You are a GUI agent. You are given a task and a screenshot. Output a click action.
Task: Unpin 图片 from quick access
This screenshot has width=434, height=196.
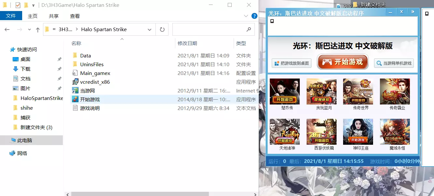click(59, 89)
